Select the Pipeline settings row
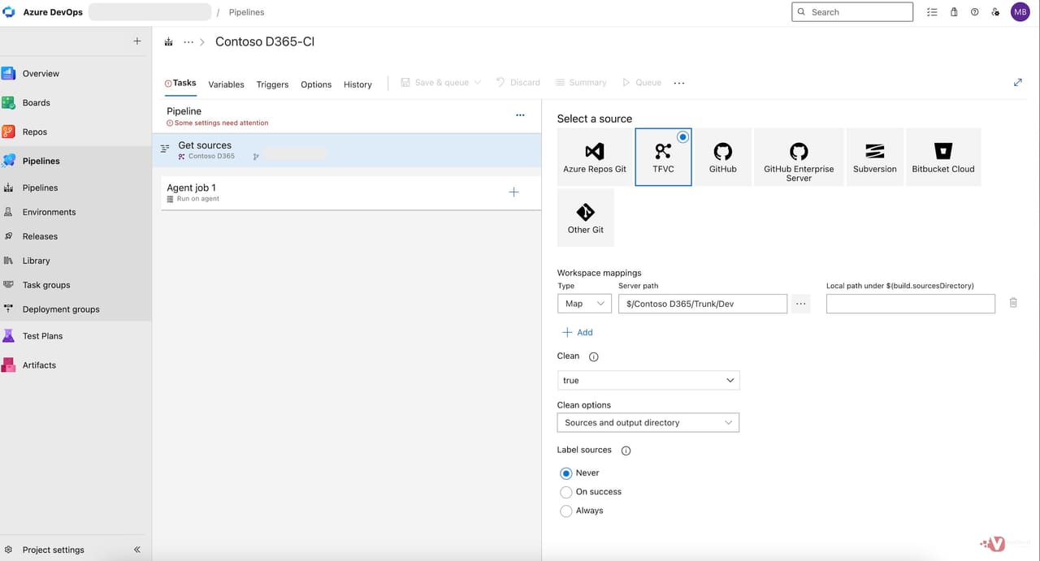The image size is (1040, 561). click(x=347, y=116)
